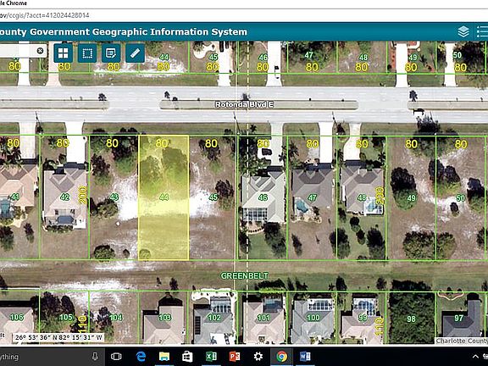Open Windows Settings gear on taskbar
The height and width of the screenshot is (366, 488).
(x=258, y=357)
